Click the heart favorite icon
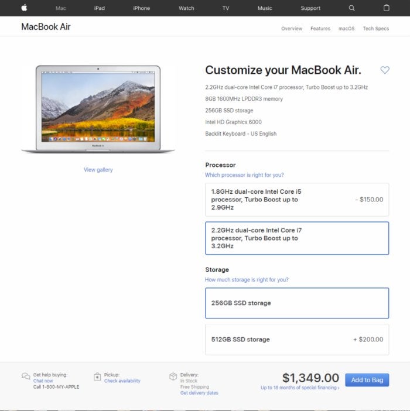This screenshot has height=411, width=410. coord(385,70)
